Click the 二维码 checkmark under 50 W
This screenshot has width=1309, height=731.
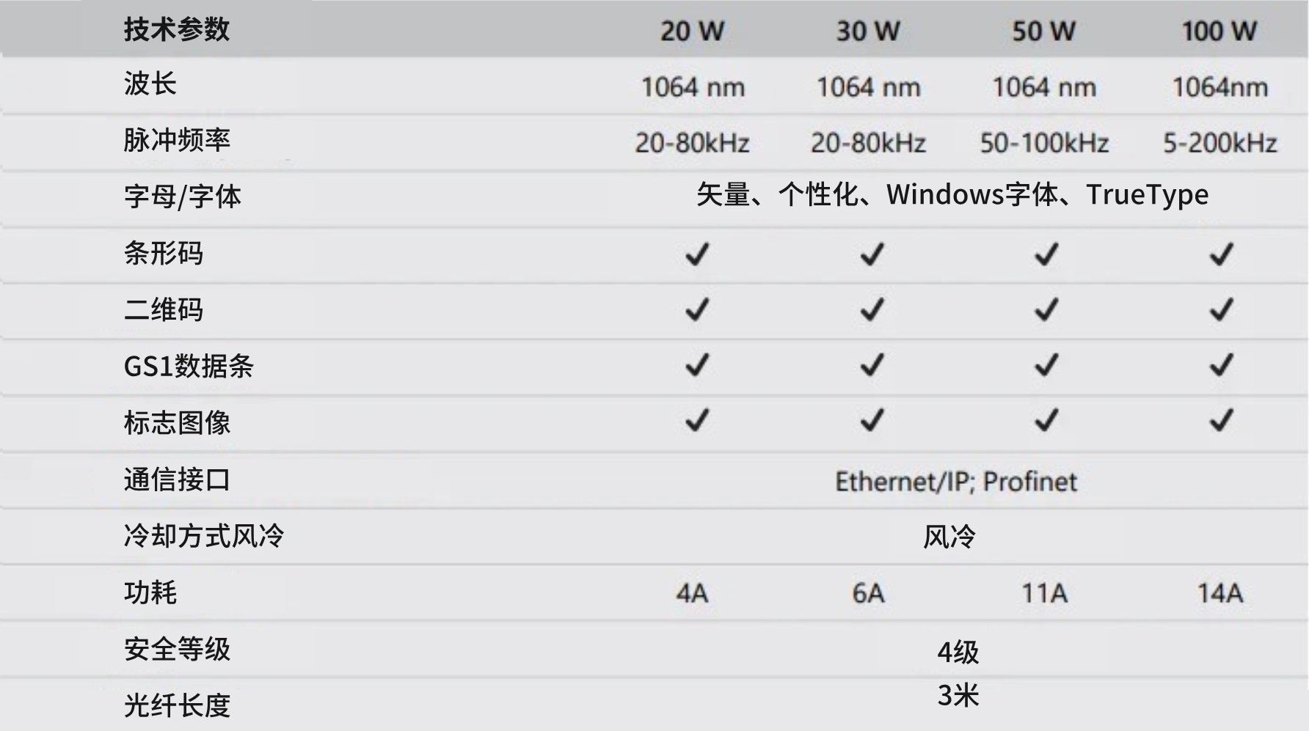1046,310
